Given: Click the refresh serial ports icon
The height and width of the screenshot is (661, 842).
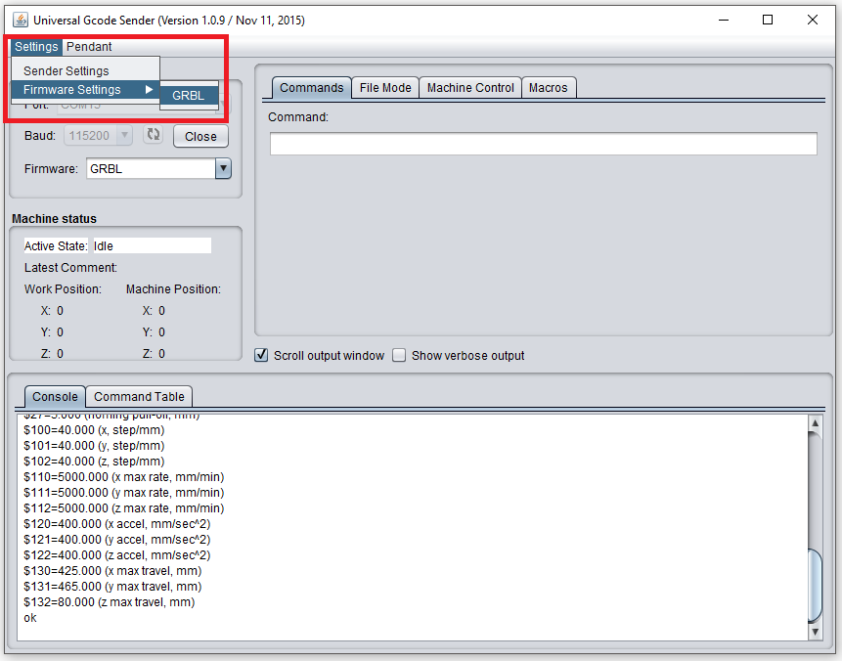Looking at the screenshot, I should click(154, 134).
